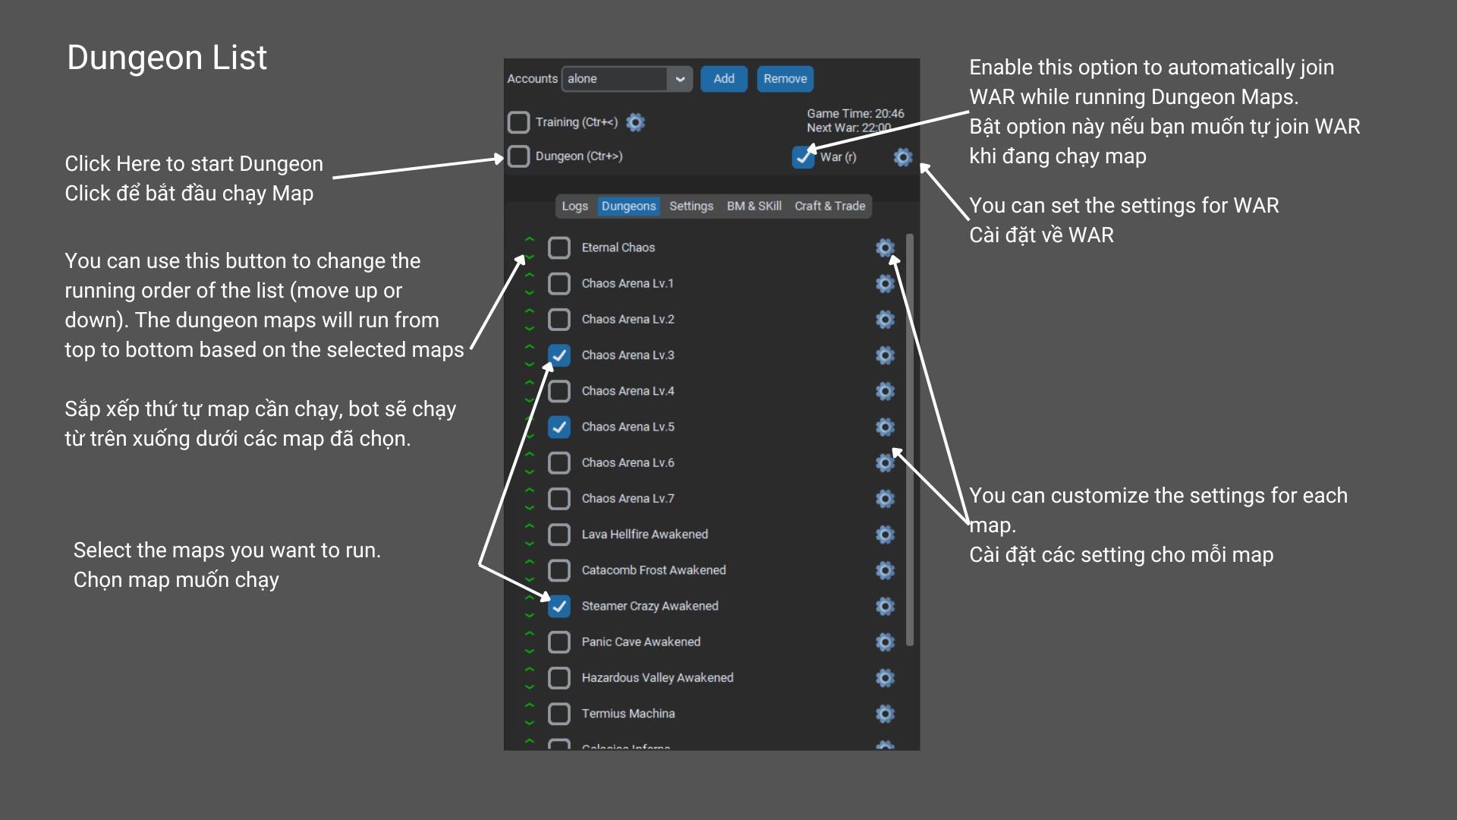The width and height of the screenshot is (1457, 820).
Task: Open the Settings tab
Action: click(691, 206)
